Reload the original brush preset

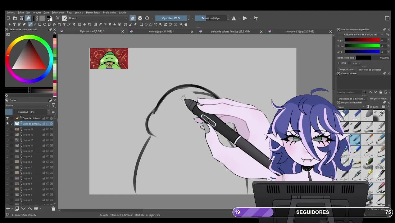point(147,18)
